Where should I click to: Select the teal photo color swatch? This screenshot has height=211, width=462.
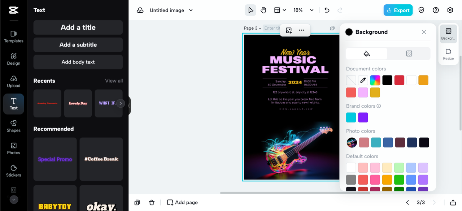[x=376, y=142]
